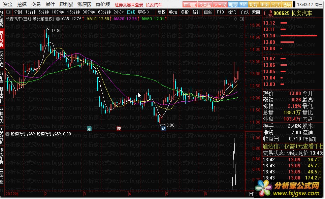Click the 返回 back button
Screen dimensions: 325x199
256,12
